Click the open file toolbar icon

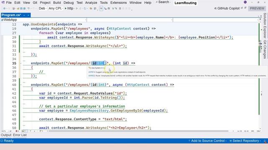point(18,8)
